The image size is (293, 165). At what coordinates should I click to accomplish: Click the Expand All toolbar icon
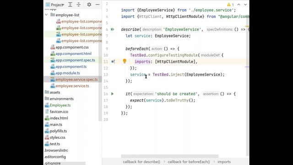tap(70, 5)
